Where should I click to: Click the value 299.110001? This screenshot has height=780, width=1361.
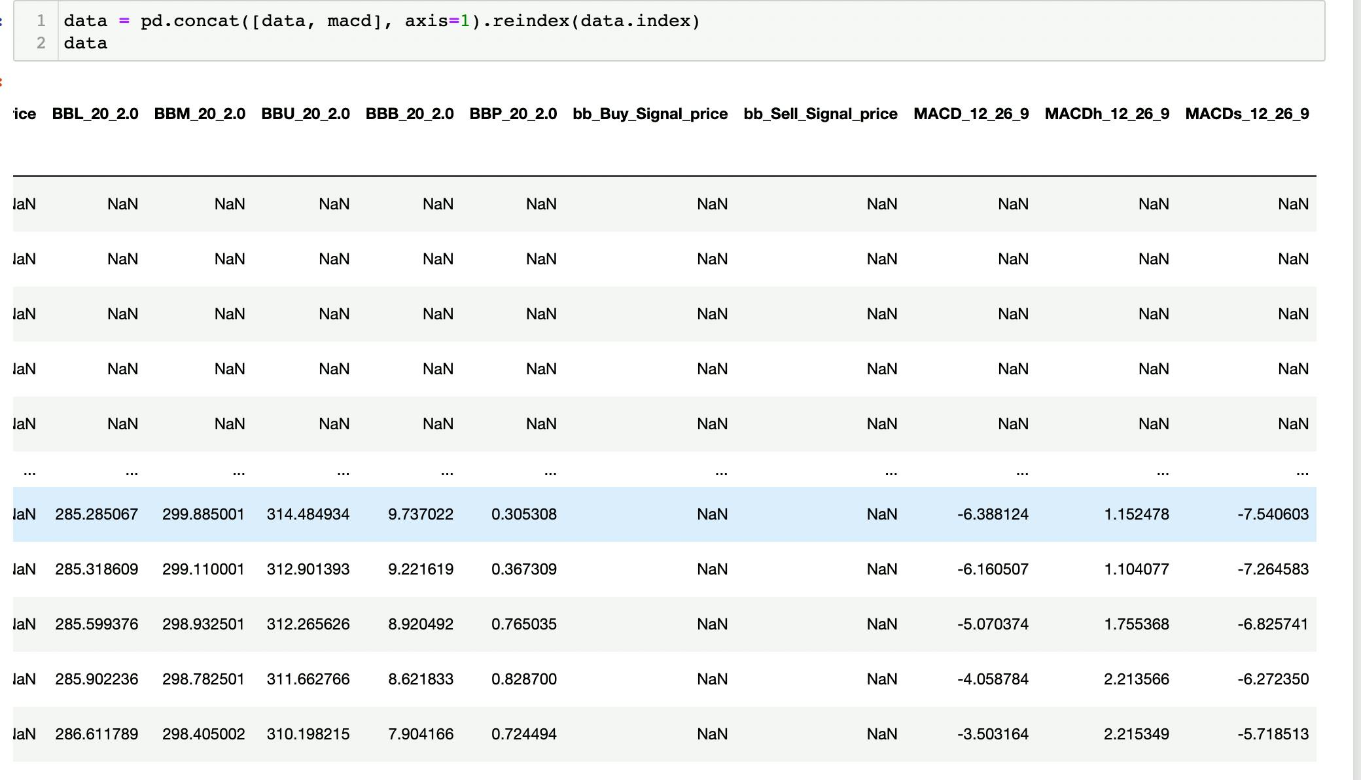coord(203,569)
